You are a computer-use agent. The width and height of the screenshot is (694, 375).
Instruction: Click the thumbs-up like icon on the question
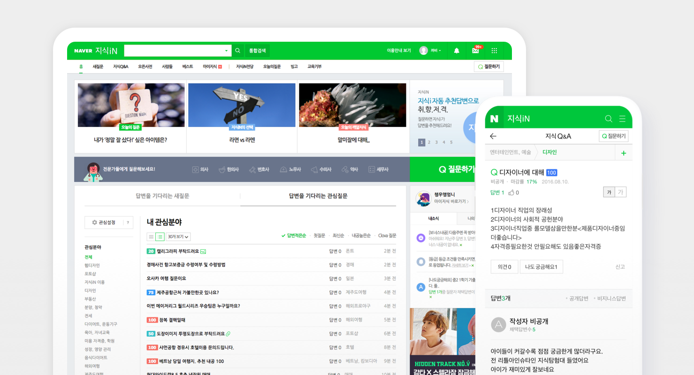coord(511,192)
